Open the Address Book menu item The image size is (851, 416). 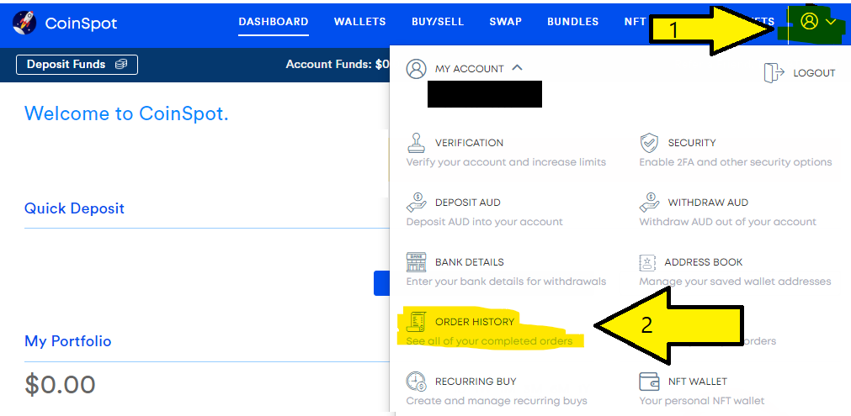704,262
